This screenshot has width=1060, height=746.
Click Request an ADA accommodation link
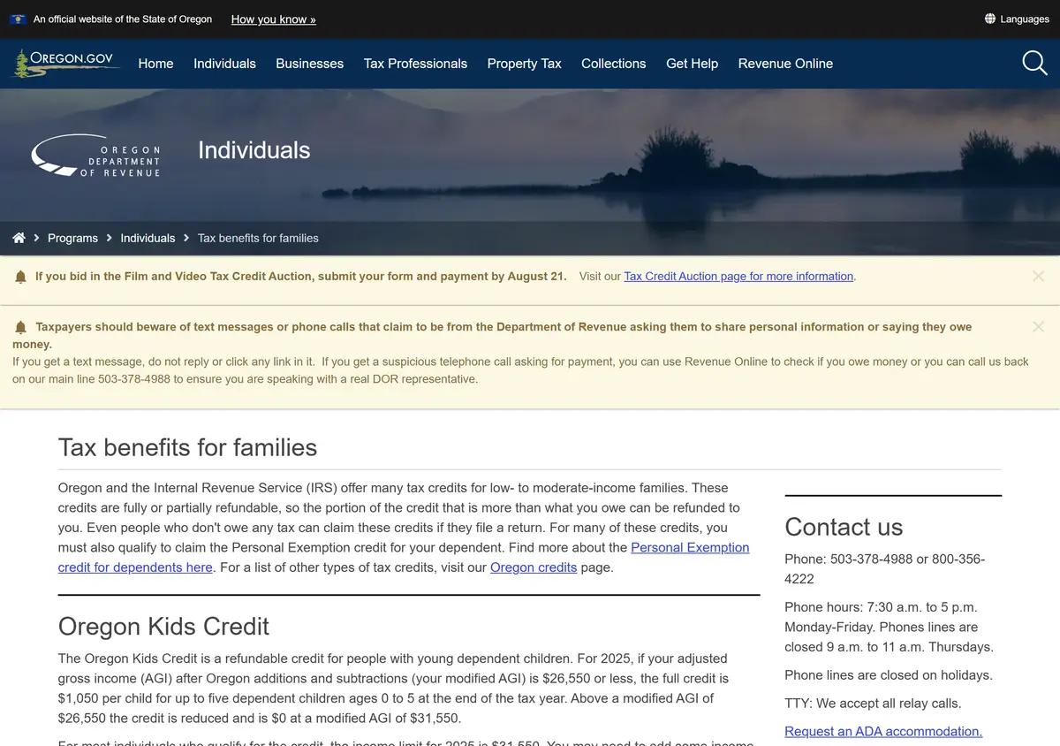(x=883, y=732)
